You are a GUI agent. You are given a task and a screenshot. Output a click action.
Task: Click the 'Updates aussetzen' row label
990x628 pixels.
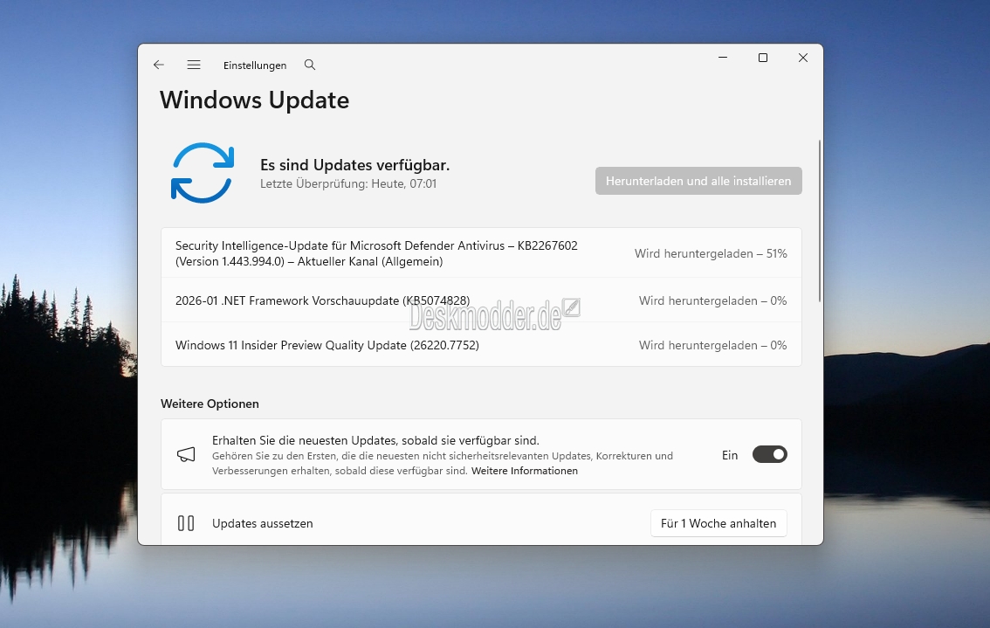click(x=262, y=523)
